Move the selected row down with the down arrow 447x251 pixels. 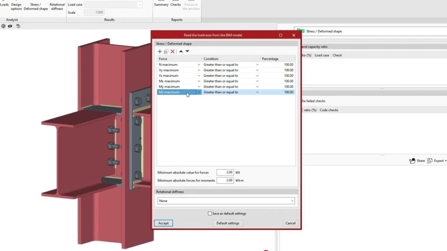pyautogui.click(x=187, y=51)
